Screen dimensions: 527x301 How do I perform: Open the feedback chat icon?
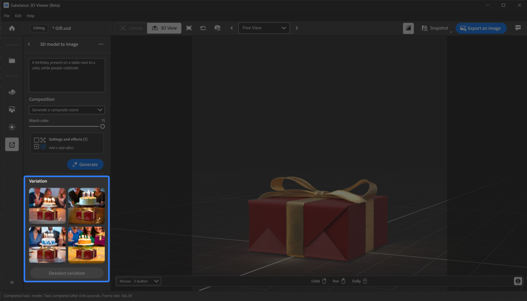click(x=518, y=28)
